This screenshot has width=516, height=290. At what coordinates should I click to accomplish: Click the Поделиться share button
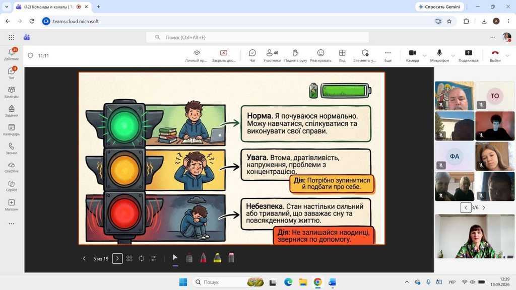(468, 55)
